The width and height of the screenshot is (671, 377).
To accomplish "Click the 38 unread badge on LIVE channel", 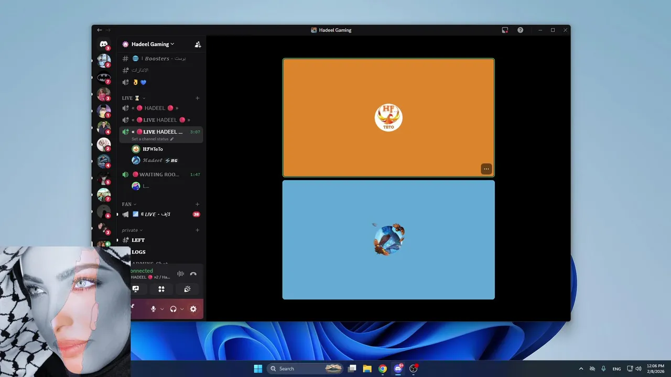I will [x=196, y=214].
